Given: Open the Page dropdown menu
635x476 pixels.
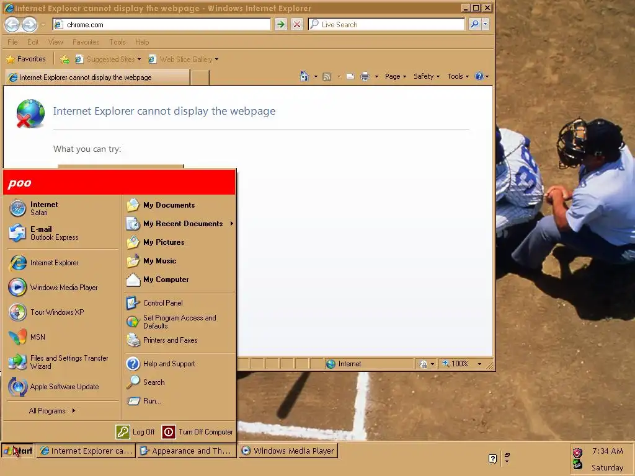Looking at the screenshot, I should (395, 76).
